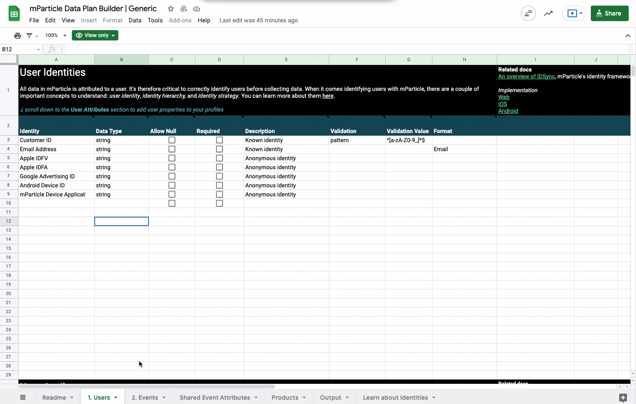
Task: Click the Explore icon at bottom right
Action: coord(623,398)
